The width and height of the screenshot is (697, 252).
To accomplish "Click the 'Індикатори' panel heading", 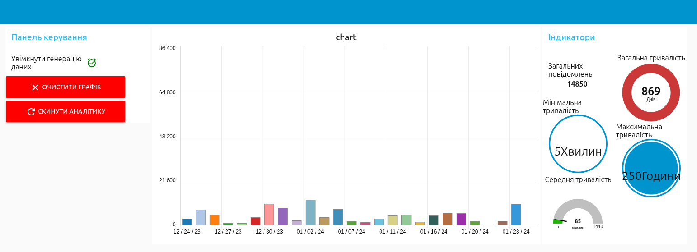I will [x=571, y=37].
